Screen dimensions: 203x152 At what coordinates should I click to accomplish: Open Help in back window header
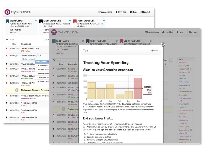point(133,12)
